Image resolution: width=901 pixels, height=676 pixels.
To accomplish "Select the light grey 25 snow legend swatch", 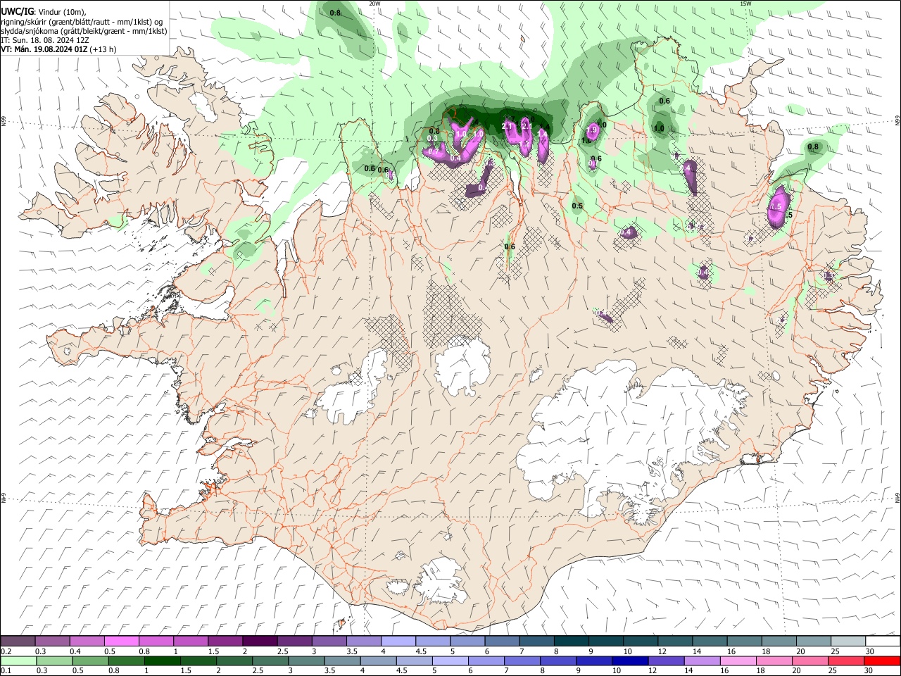I will point(849,641).
